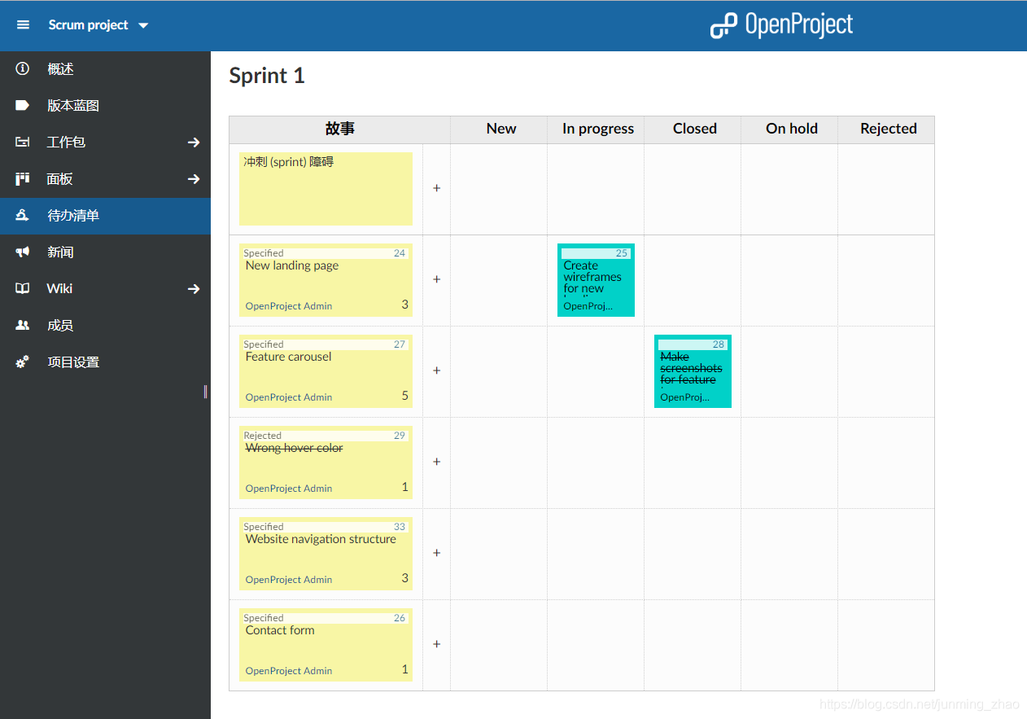
Task: Open task ID 25 link
Action: pyautogui.click(x=622, y=253)
